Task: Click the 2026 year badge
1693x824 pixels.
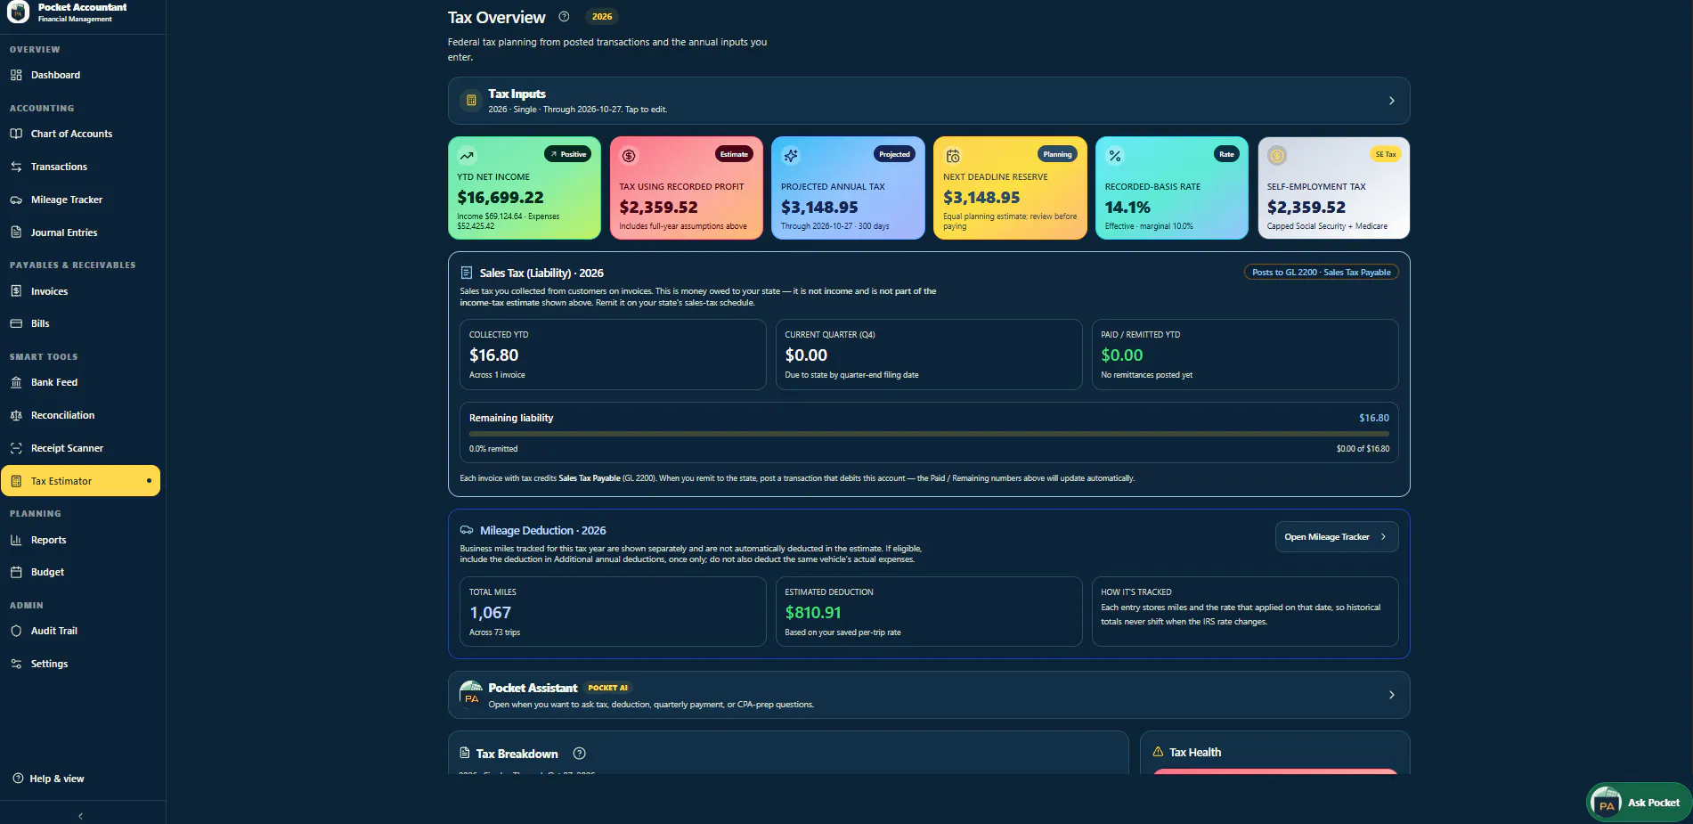Action: (602, 16)
